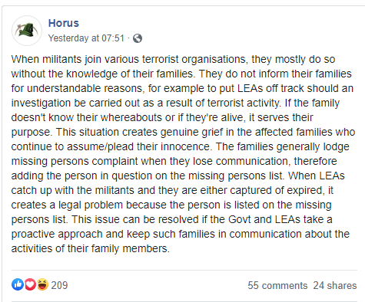Click the post line starting 'When militants join'
The height and width of the screenshot is (302, 365).
click(173, 59)
